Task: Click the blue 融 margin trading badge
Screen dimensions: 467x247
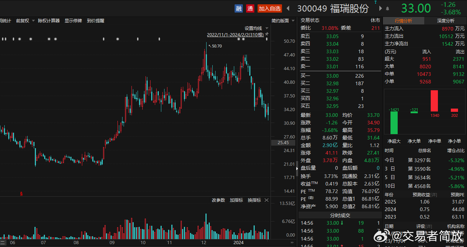Action: [239, 8]
